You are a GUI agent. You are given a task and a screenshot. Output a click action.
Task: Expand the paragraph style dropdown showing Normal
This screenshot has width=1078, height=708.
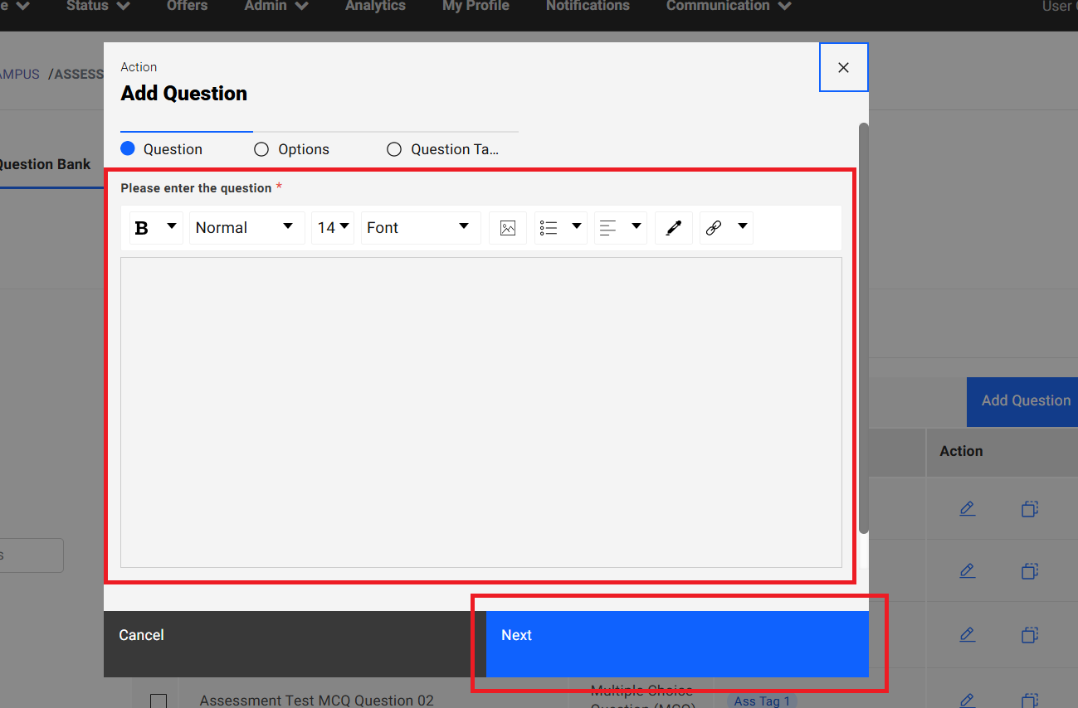click(x=246, y=227)
